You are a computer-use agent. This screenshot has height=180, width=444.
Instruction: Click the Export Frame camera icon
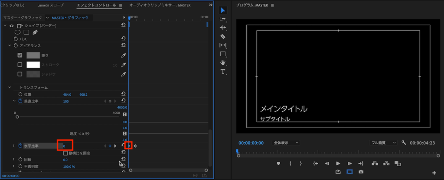tap(361, 172)
